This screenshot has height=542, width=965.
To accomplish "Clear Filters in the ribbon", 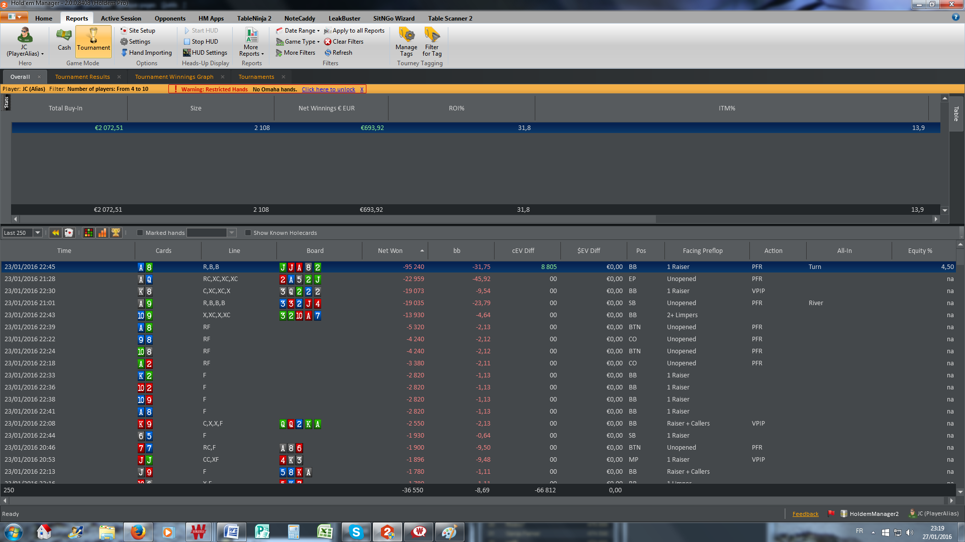I will [x=344, y=42].
